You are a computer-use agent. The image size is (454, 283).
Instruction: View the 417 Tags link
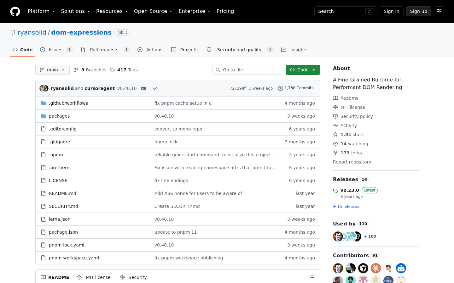[124, 70]
